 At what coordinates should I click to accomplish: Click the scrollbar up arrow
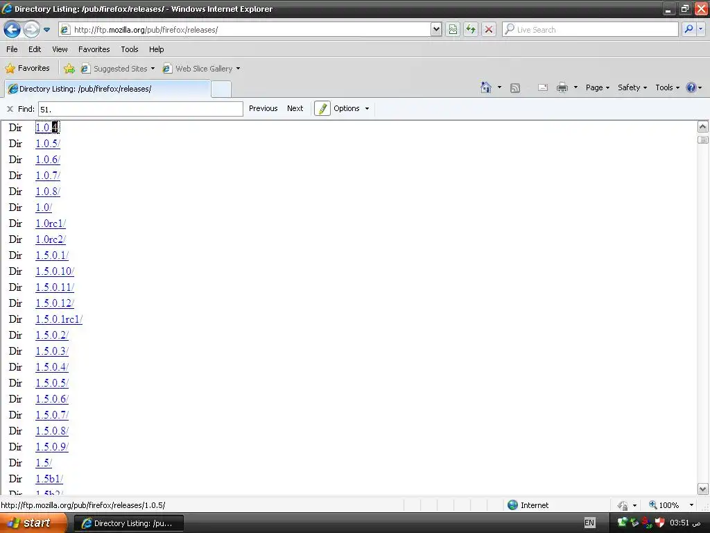[x=703, y=127]
